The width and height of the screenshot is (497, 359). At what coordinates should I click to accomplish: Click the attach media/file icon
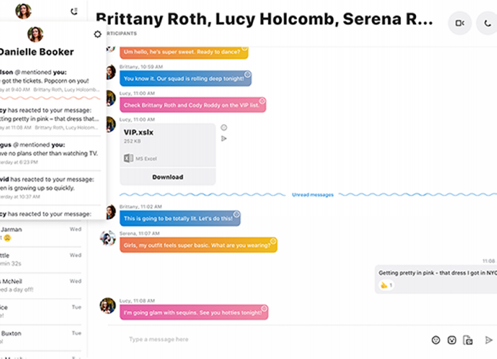468,340
